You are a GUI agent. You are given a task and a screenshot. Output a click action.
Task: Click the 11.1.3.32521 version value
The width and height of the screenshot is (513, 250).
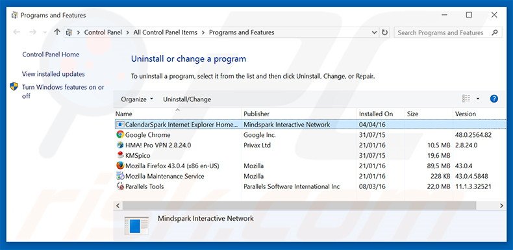pos(473,186)
